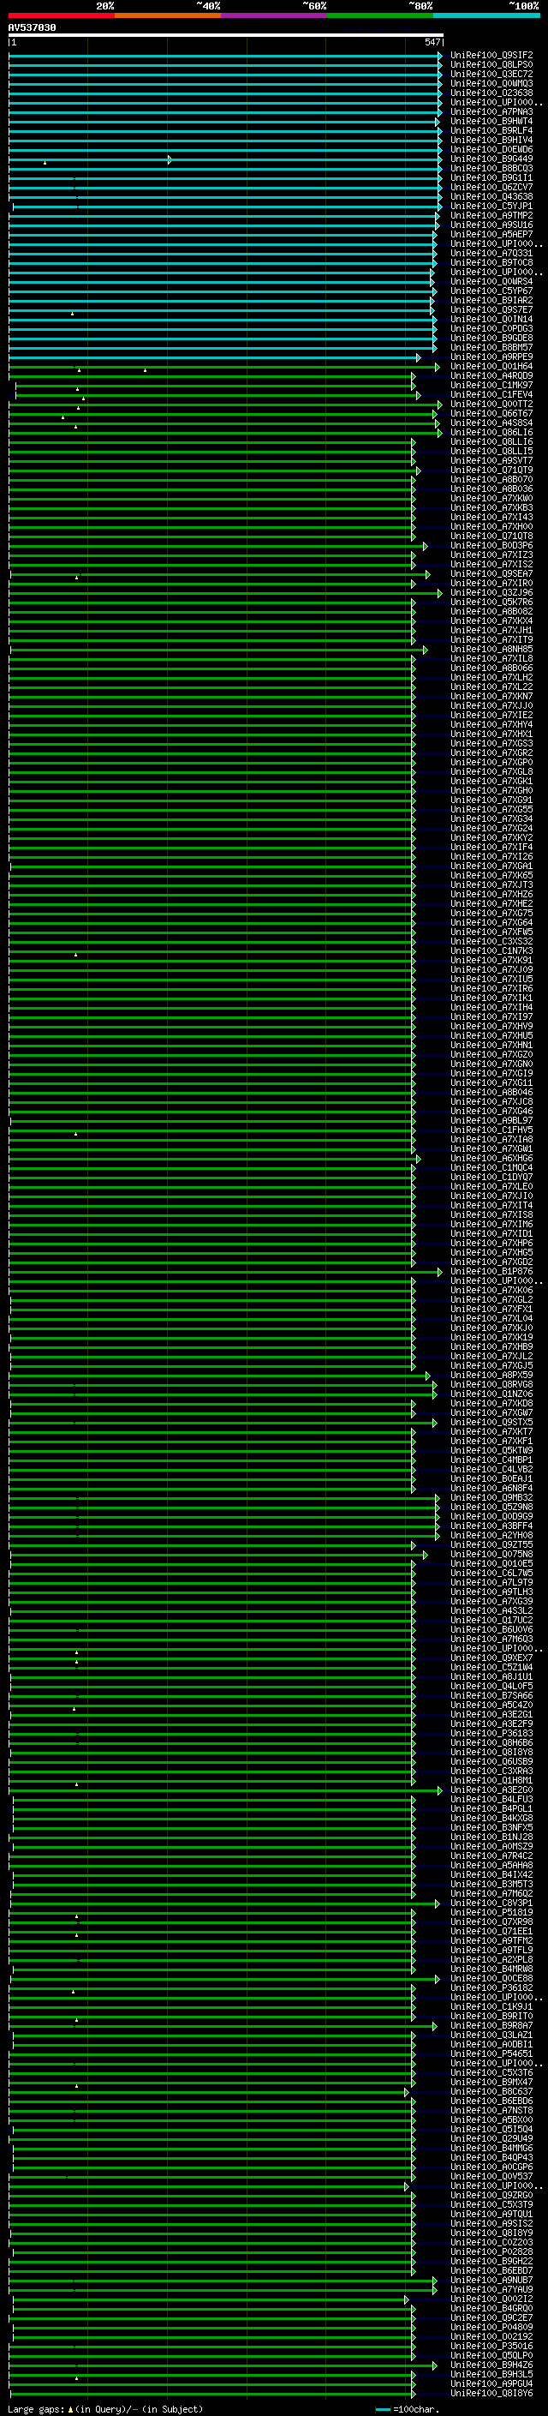Click UniRef100_C5YJP1 hit label
This screenshot has width=548, height=2416.
point(491,206)
